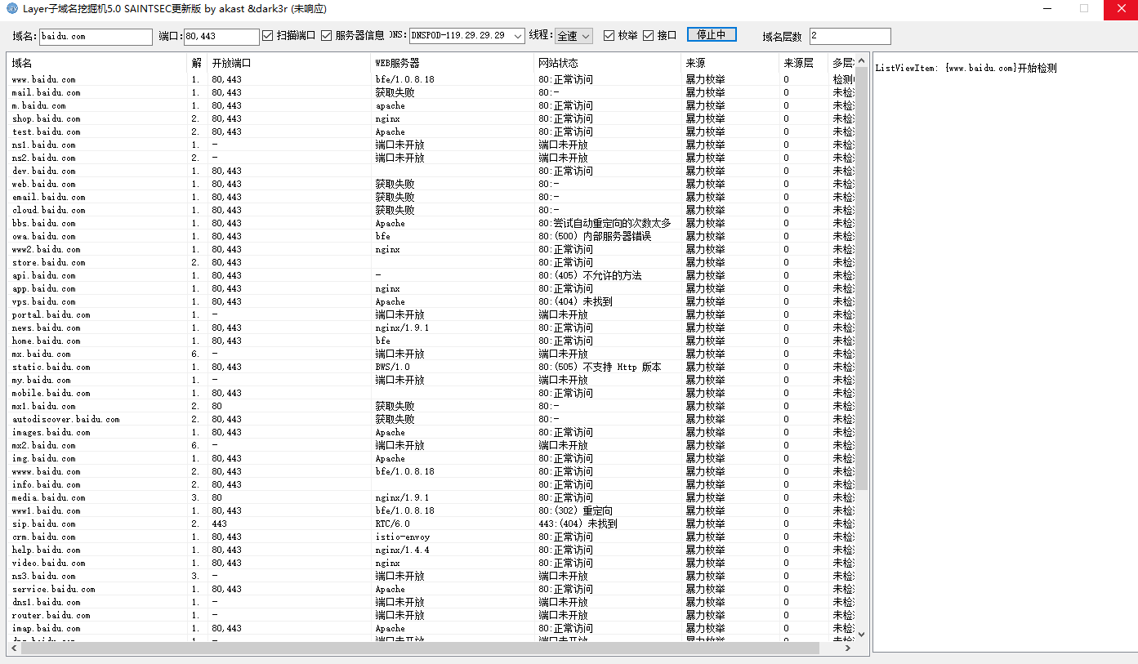Focus the 端口 input field
The image size is (1138, 664).
[221, 37]
